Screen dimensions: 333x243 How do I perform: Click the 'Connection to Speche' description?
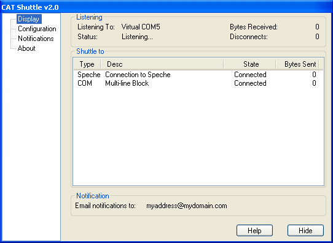[x=138, y=75]
